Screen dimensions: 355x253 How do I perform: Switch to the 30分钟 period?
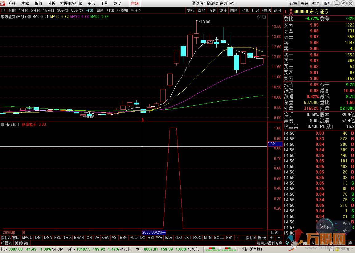pyautogui.click(x=63, y=10)
